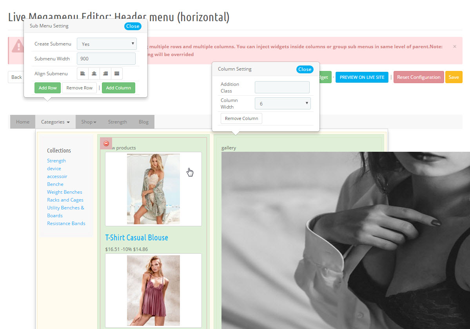Viewport: 470px width, 329px height.
Task: Select align submenu right icon
Action: coord(105,73)
